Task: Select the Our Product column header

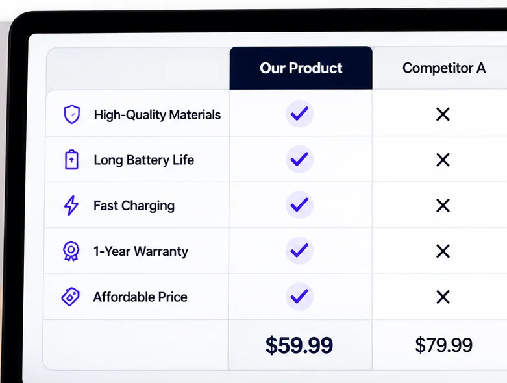Action: tap(301, 68)
